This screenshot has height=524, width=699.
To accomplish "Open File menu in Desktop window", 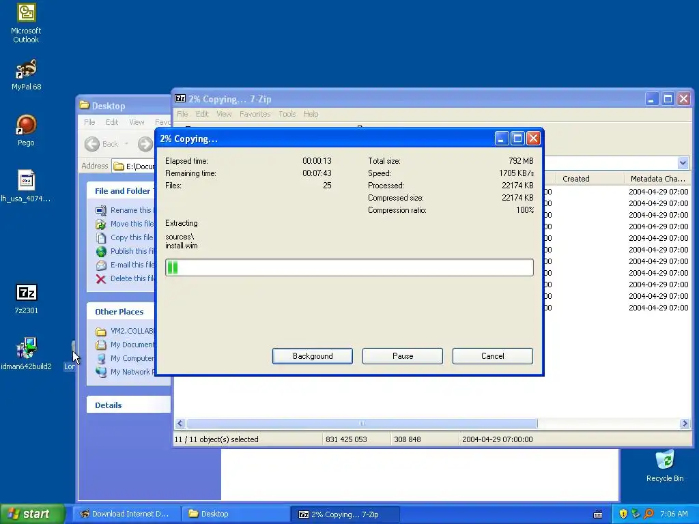I will (x=89, y=122).
